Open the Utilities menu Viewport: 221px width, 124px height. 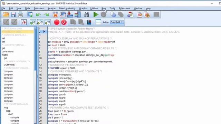pos(94,8)
